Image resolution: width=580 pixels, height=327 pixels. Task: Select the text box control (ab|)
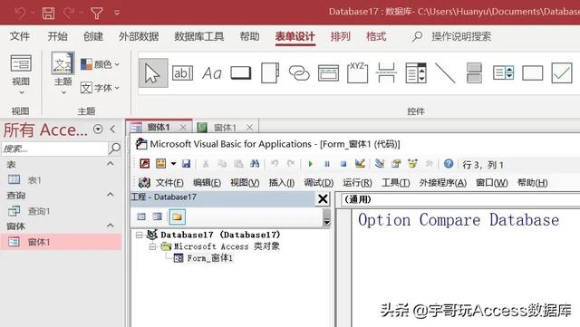click(182, 72)
